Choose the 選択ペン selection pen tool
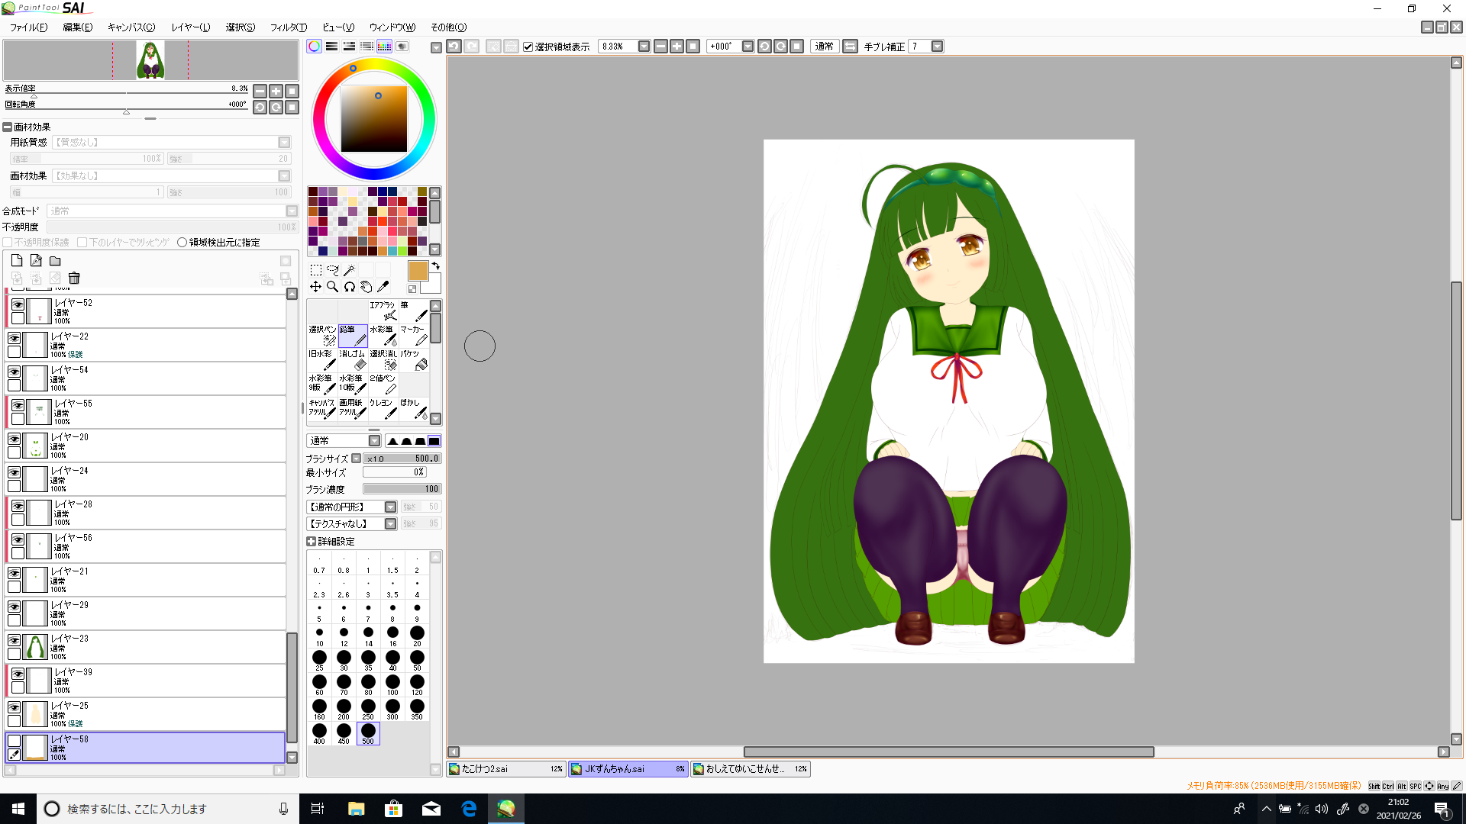Image resolution: width=1466 pixels, height=824 pixels. 321,335
